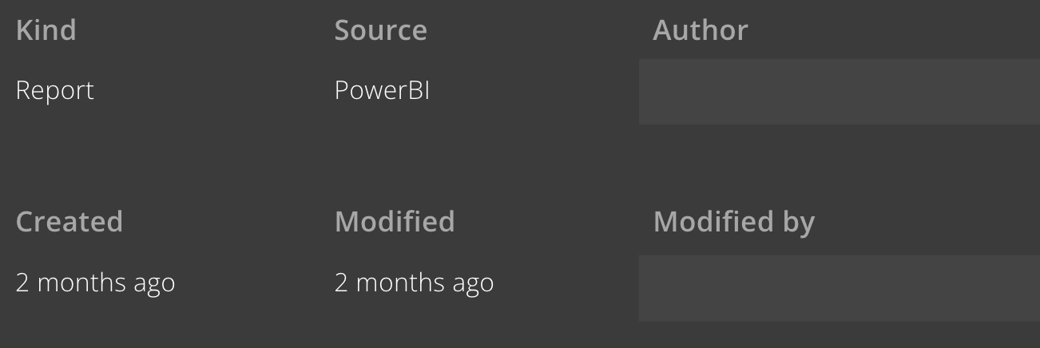Viewport: 1040px width, 348px height.
Task: Click the blank box under Author
Action: 839,91
